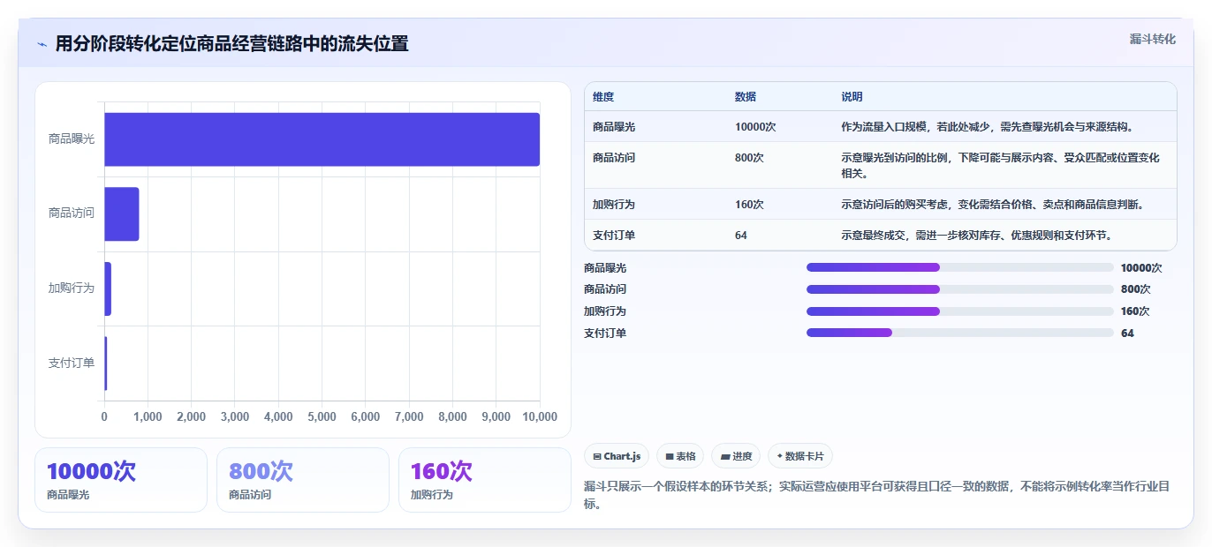This screenshot has width=1212, height=547.
Task: Click the 5,000 x-axis tick label
Action: tap(322, 417)
